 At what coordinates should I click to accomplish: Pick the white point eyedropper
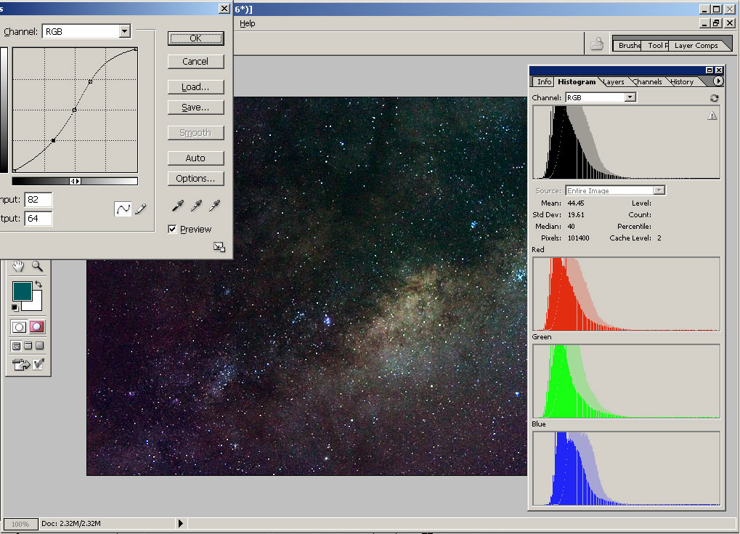[214, 206]
